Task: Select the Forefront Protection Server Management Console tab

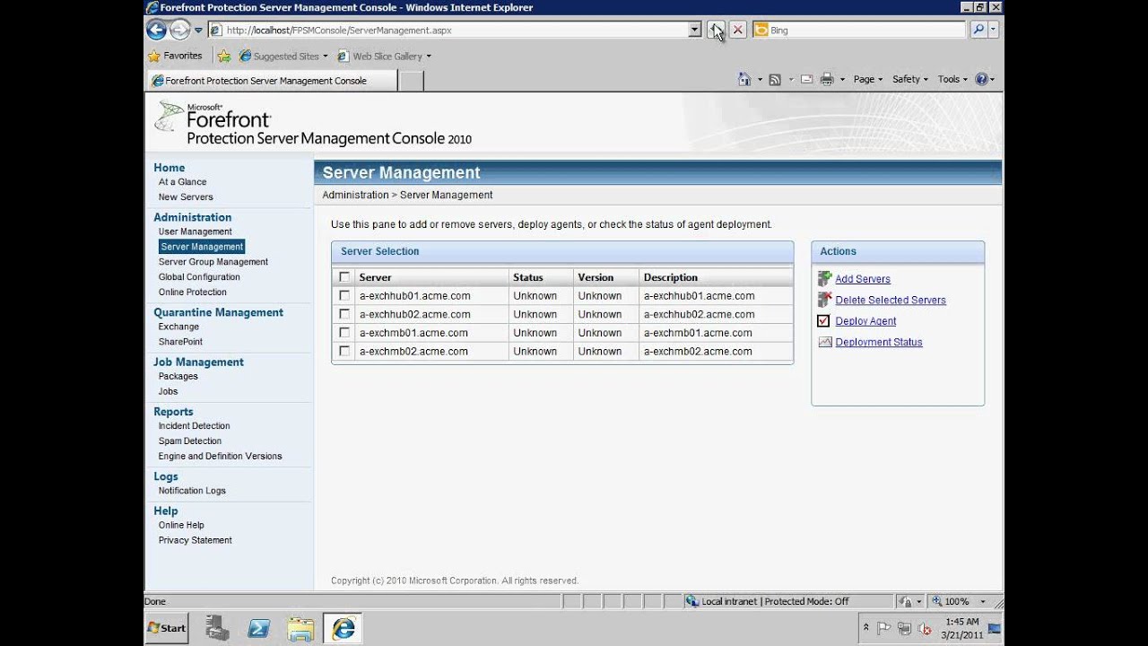Action: tap(272, 80)
